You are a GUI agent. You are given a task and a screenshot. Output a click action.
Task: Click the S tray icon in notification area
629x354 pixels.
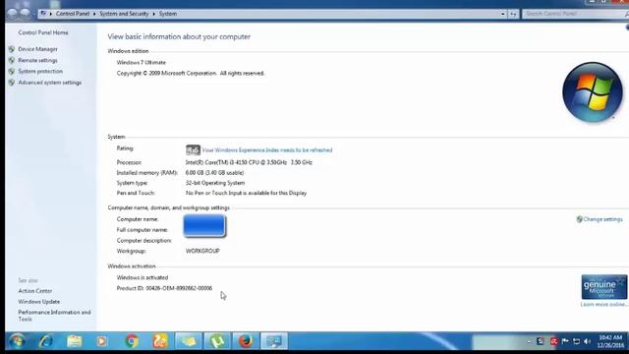click(x=541, y=341)
